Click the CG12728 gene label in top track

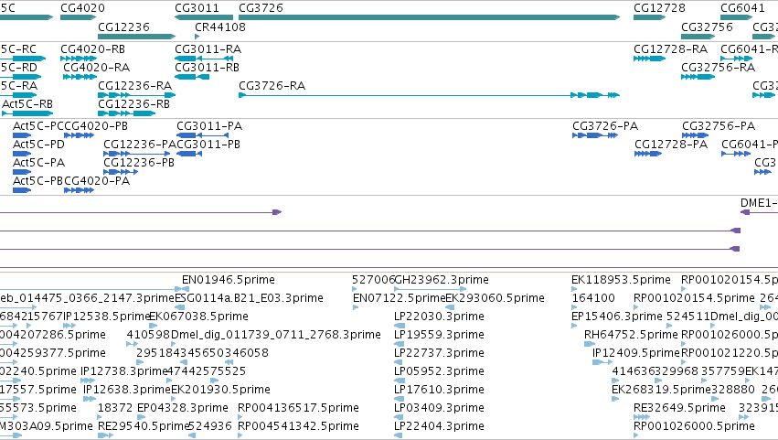pos(659,8)
